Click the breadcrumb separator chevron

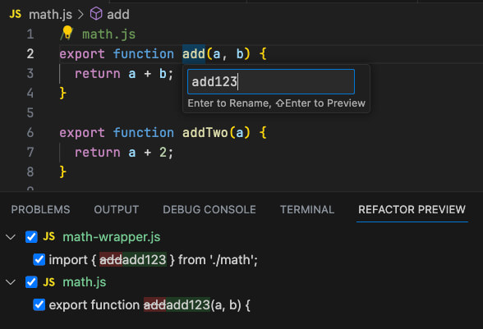(x=80, y=15)
